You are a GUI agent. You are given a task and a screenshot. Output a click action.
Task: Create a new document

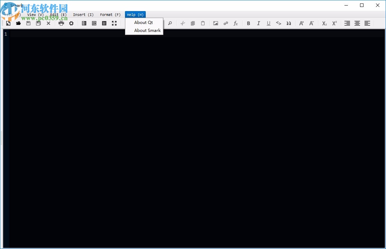[x=8, y=23]
